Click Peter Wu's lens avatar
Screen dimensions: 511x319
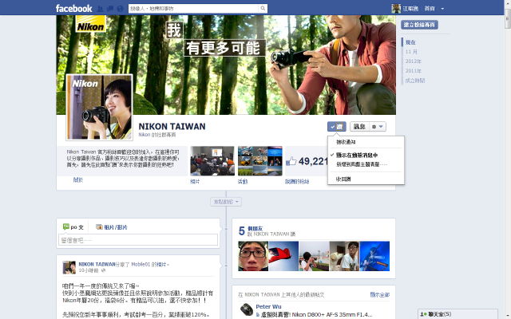point(247,310)
